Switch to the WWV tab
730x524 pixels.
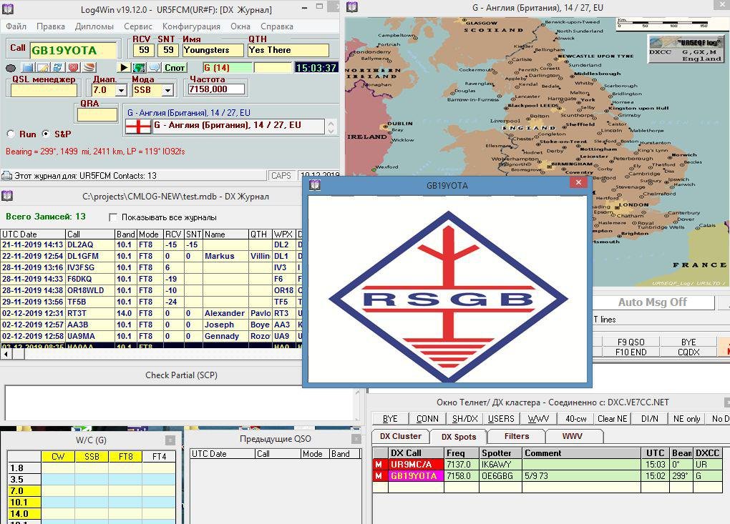(572, 436)
